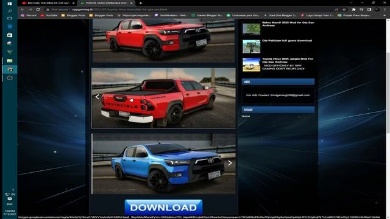Bookmark this page with the star icon
390x219 pixels.
coord(344,10)
